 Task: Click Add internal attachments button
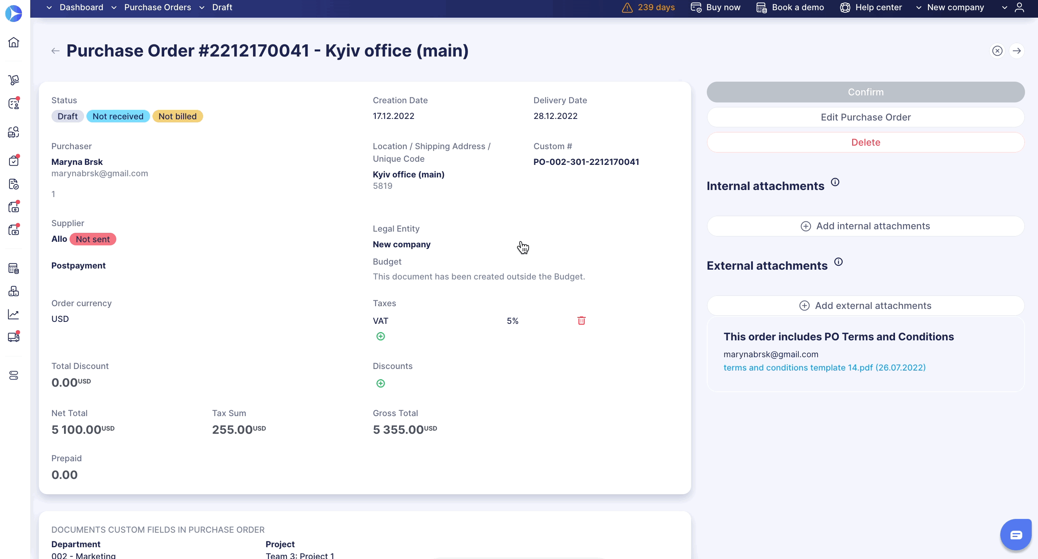[865, 226]
